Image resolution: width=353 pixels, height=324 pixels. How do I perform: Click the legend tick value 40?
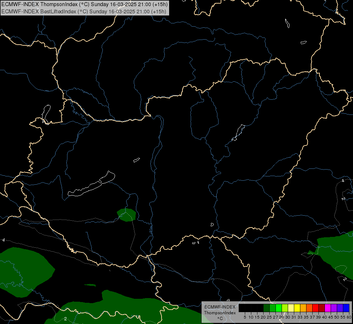[x=324, y=317]
